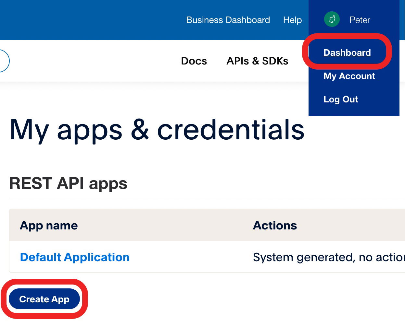This screenshot has height=326, width=405.
Task: Open the Docs navigation item
Action: click(x=194, y=61)
